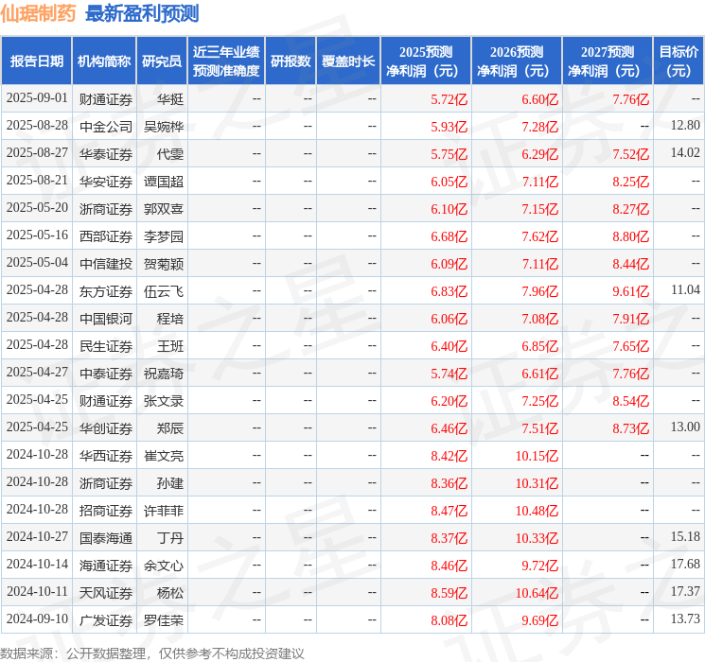Click the 9.61亿 2027 forecast
705x662 pixels.
pos(630,290)
